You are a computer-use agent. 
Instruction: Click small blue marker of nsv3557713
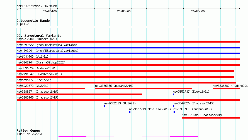[x=130, y=112]
